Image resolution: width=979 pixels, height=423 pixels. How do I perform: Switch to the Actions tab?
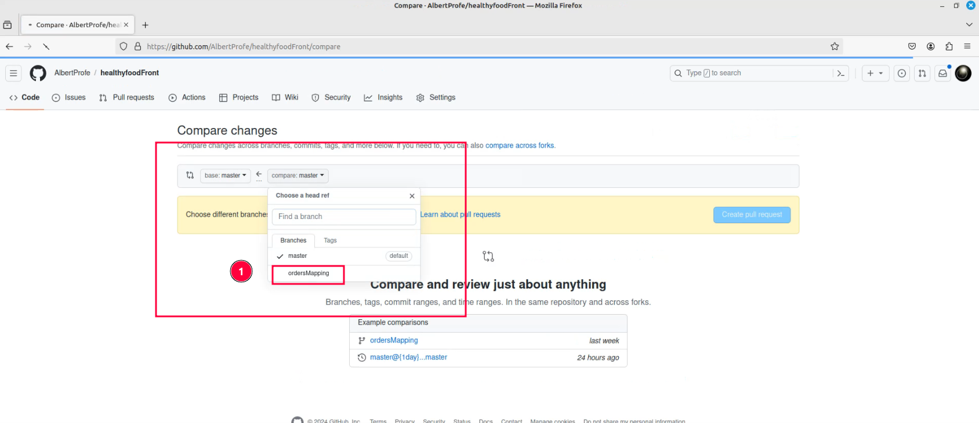(x=187, y=97)
